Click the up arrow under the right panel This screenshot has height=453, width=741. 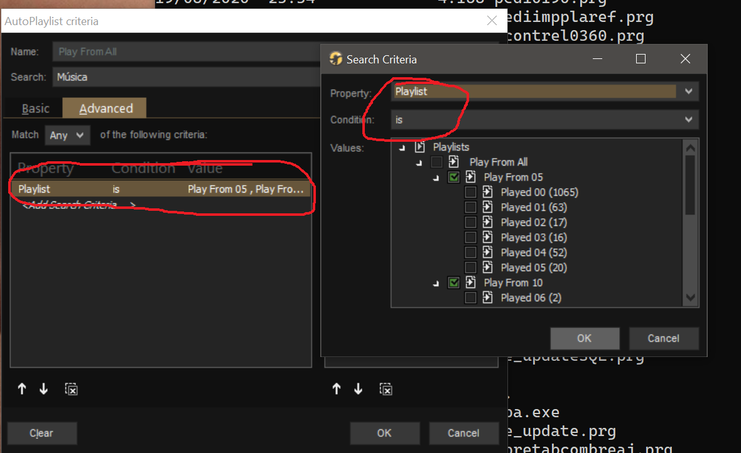pos(337,389)
